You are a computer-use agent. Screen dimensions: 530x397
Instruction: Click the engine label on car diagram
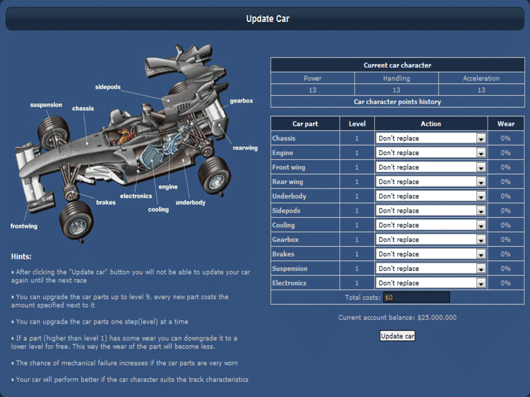coord(168,187)
